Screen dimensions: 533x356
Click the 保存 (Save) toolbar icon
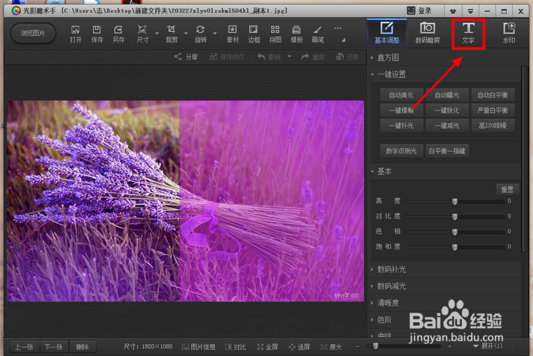[x=97, y=34]
